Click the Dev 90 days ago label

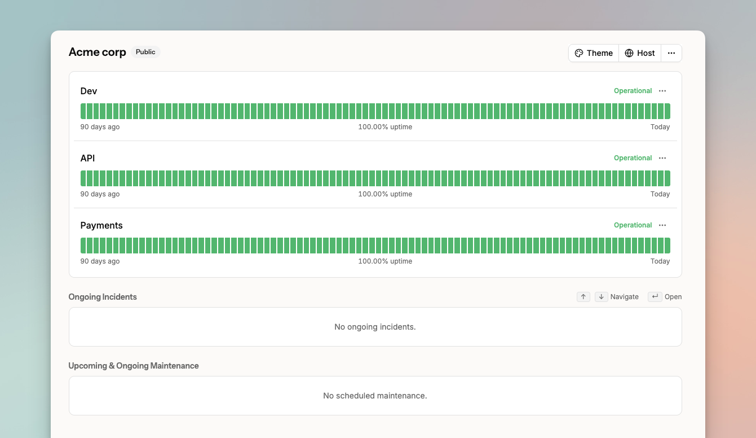(x=100, y=127)
